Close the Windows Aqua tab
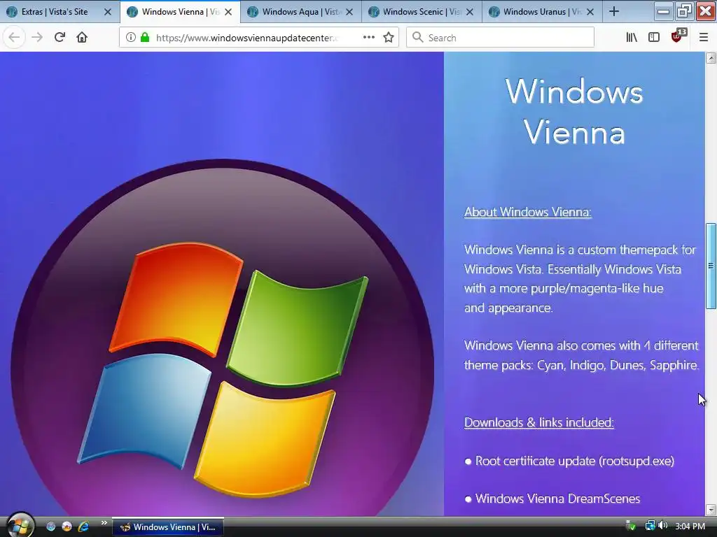The image size is (717, 537). tap(349, 12)
